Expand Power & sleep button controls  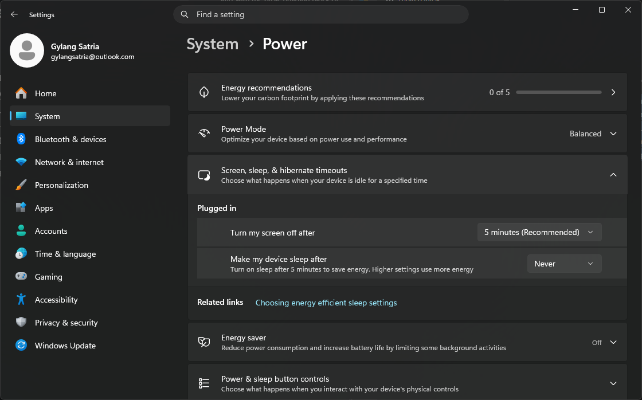[x=613, y=383]
